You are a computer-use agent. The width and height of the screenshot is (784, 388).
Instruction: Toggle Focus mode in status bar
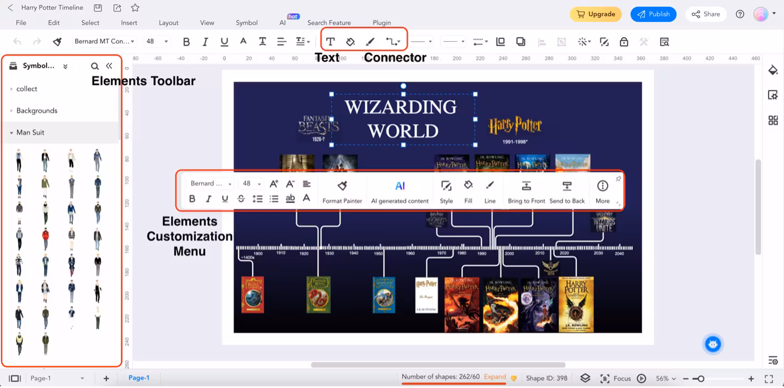615,379
